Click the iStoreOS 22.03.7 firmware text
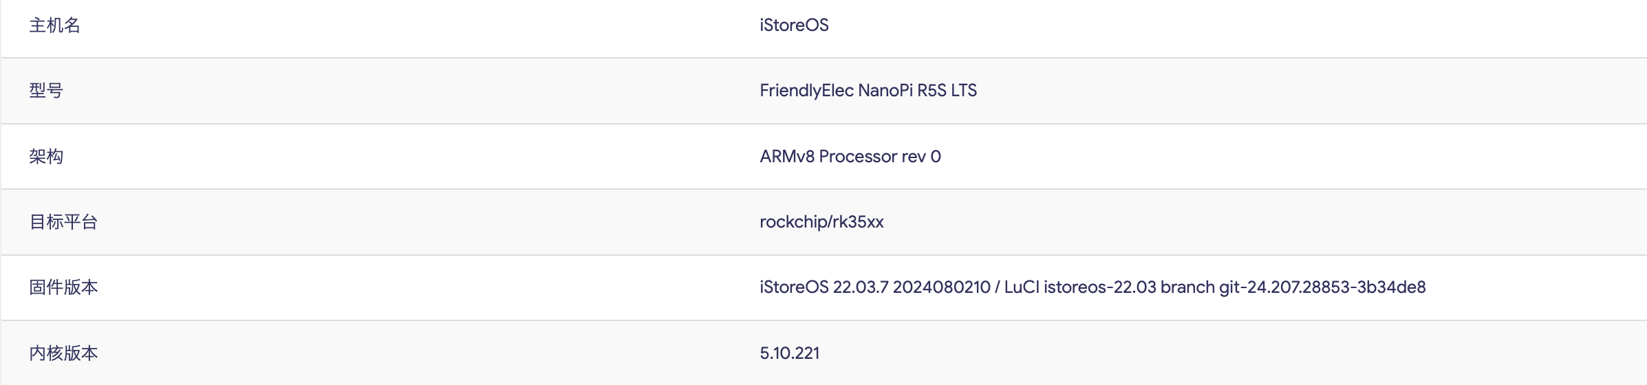Screen dimensions: 1647x385 click(823, 287)
